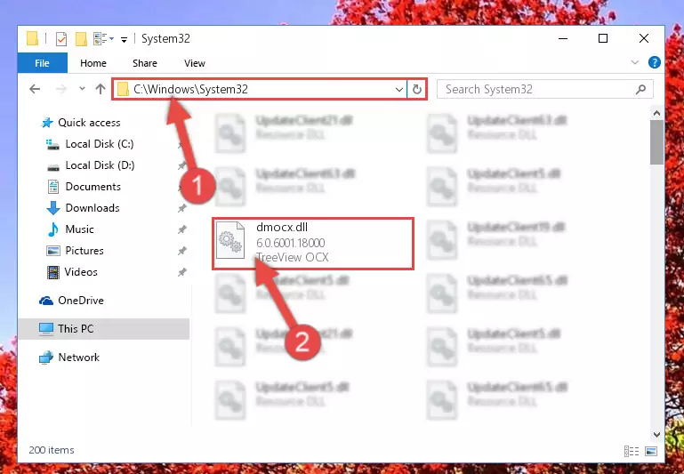Click the Properties quick access toolbar icon
Viewport: 684px width, 474px height.
pyautogui.click(x=61, y=39)
